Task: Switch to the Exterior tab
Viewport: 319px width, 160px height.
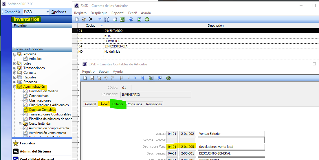Action: [118, 104]
